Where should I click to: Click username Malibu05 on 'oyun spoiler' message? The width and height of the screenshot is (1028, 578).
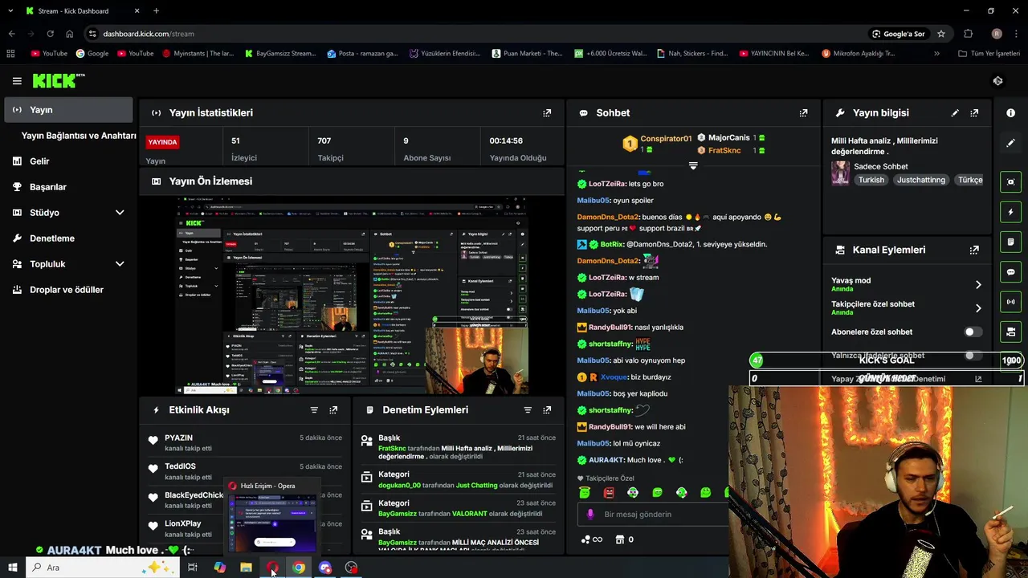[x=593, y=201]
